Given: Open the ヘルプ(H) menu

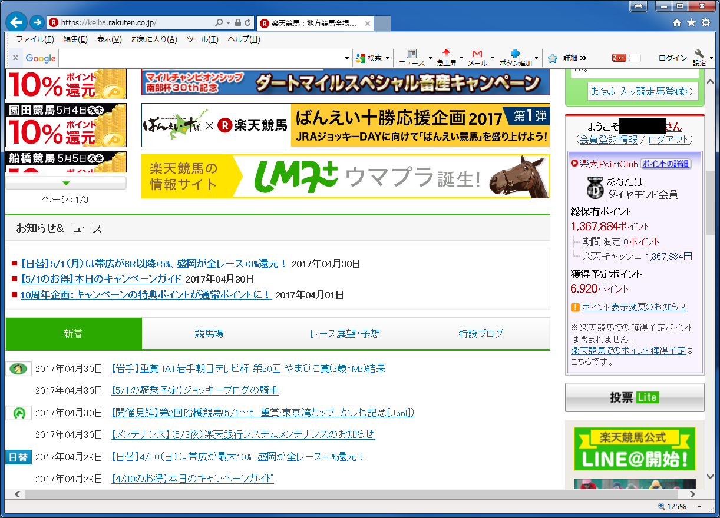Looking at the screenshot, I should point(244,39).
